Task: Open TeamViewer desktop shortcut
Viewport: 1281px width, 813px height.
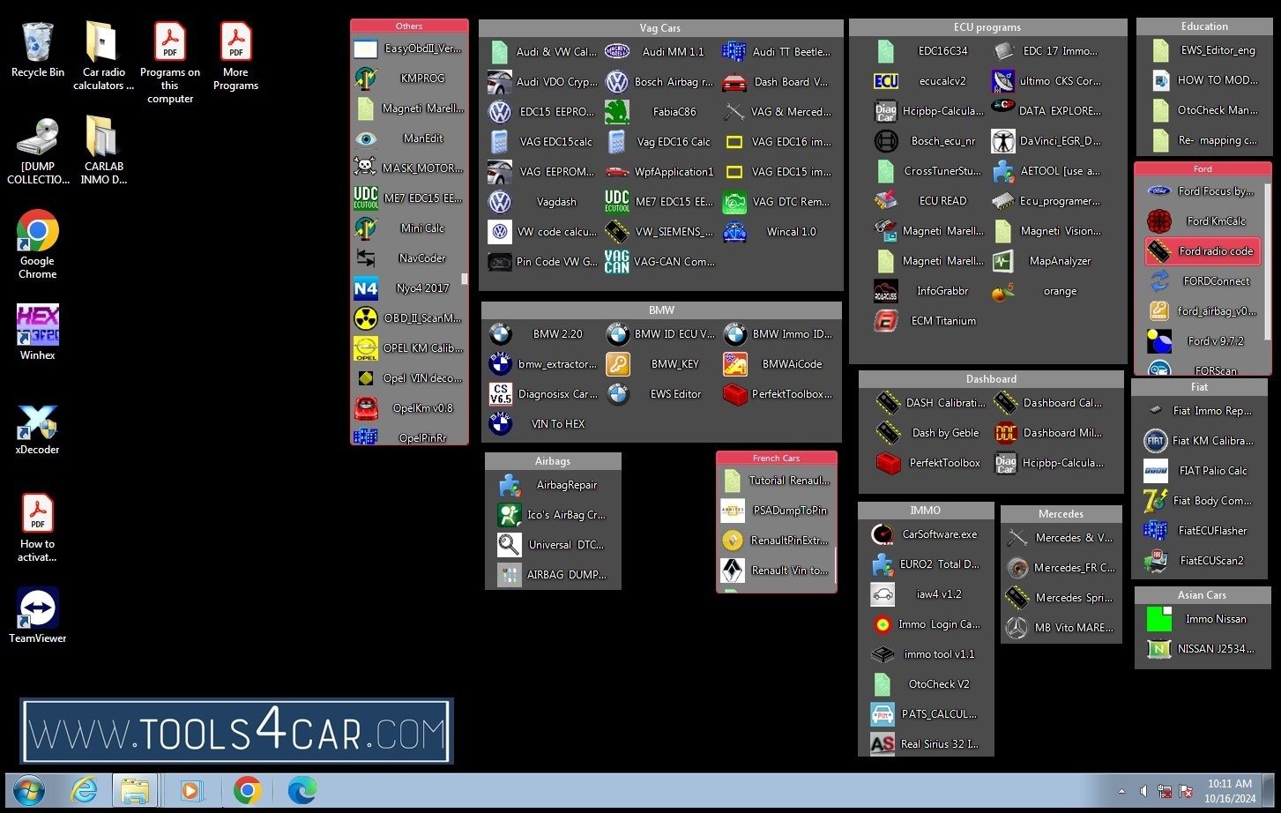Action: click(x=37, y=615)
